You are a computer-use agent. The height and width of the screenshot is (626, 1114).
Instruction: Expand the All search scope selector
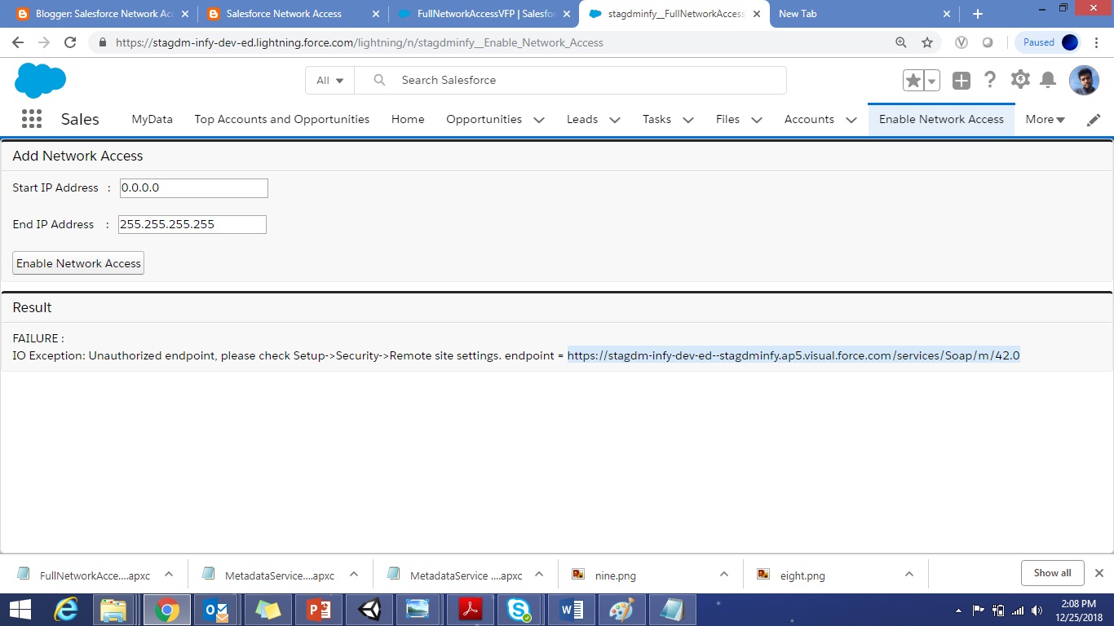pos(329,80)
